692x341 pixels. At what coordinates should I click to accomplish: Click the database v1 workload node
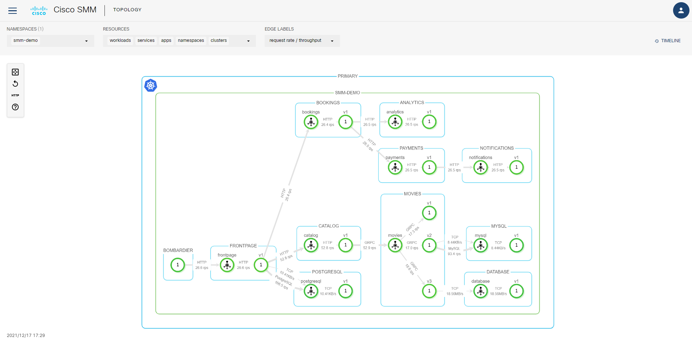pyautogui.click(x=516, y=291)
